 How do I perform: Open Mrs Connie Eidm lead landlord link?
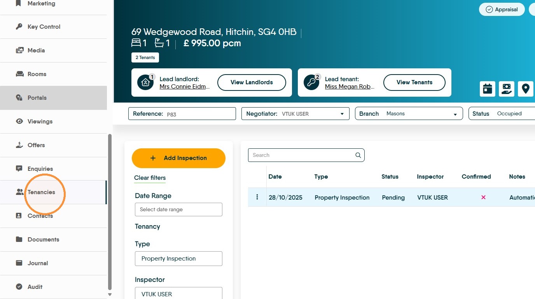[185, 87]
